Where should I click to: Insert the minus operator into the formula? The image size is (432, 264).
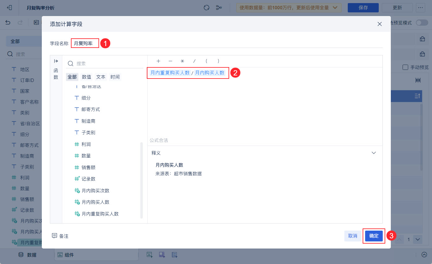170,61
